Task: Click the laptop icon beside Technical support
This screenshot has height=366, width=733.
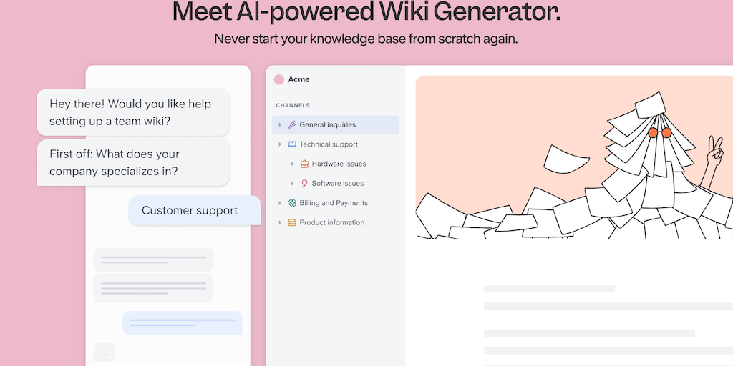Action: coord(292,144)
